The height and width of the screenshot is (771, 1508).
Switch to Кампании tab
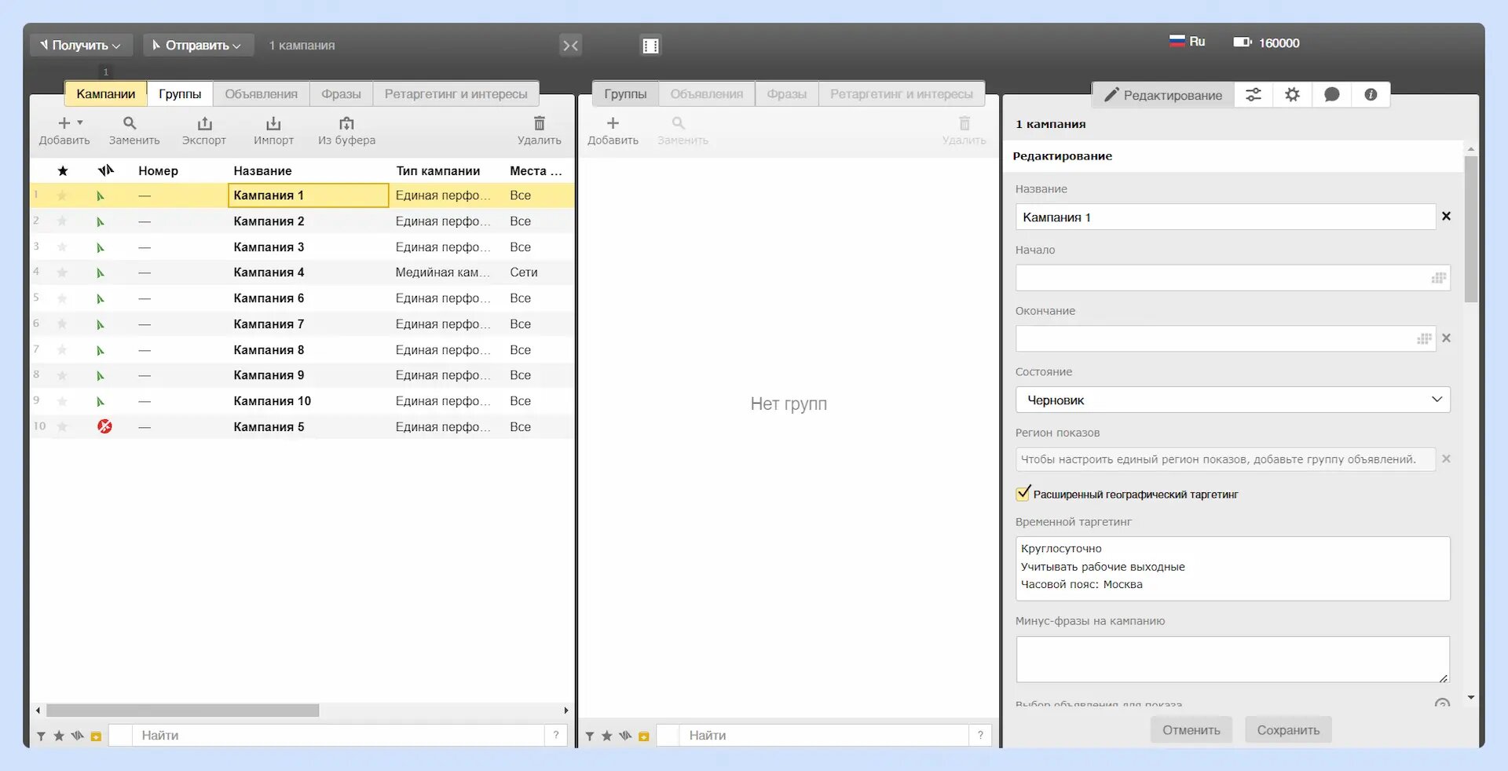click(106, 94)
